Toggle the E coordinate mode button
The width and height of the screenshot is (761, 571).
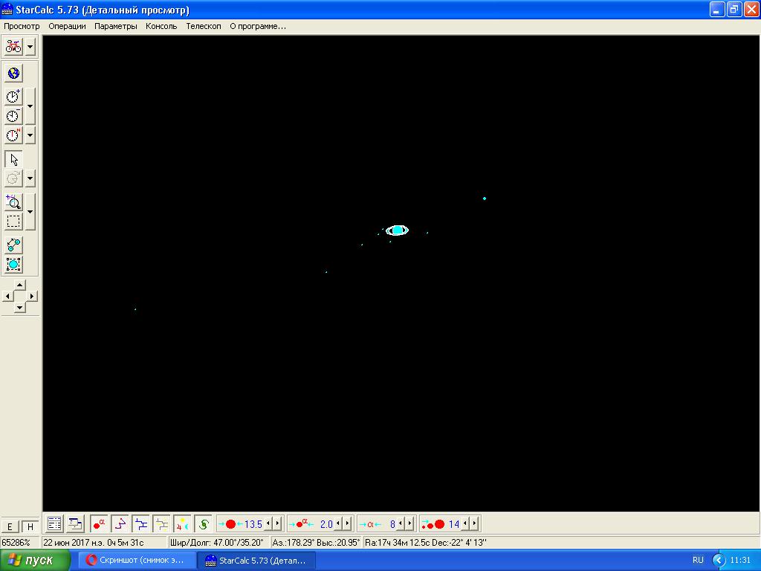coord(10,526)
